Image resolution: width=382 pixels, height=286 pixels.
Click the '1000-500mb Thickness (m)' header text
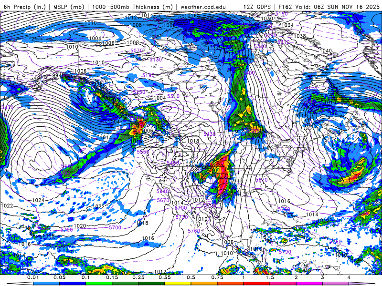point(132,7)
